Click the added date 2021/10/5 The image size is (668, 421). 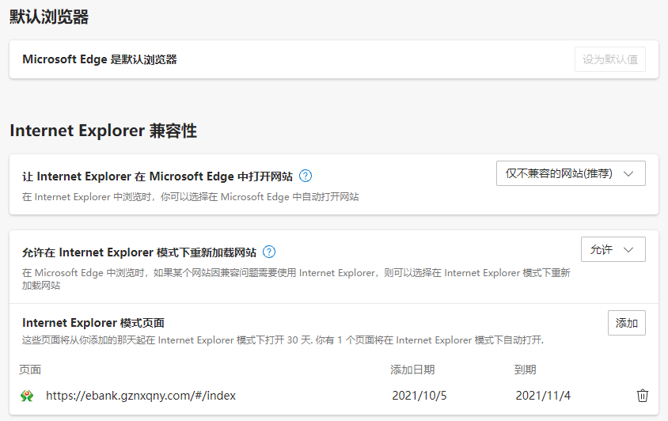tap(419, 396)
